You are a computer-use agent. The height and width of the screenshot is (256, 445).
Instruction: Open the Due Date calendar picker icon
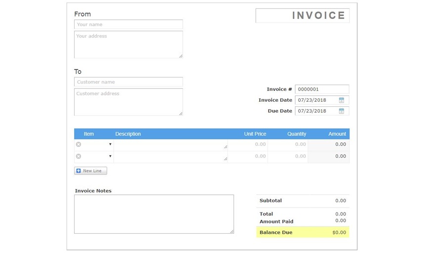(x=341, y=111)
